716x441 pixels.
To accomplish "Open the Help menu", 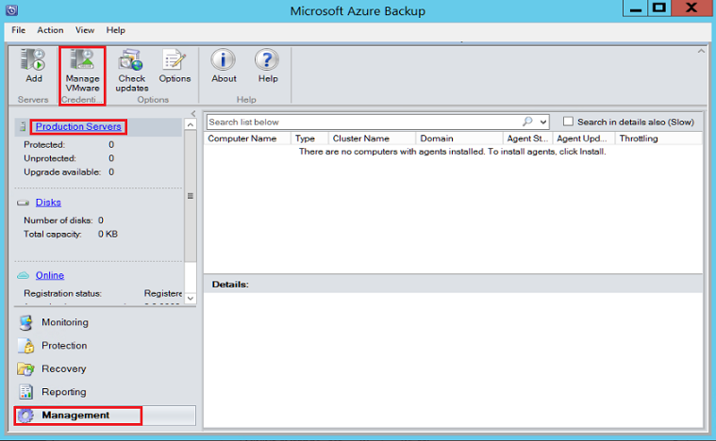I will tap(115, 30).
